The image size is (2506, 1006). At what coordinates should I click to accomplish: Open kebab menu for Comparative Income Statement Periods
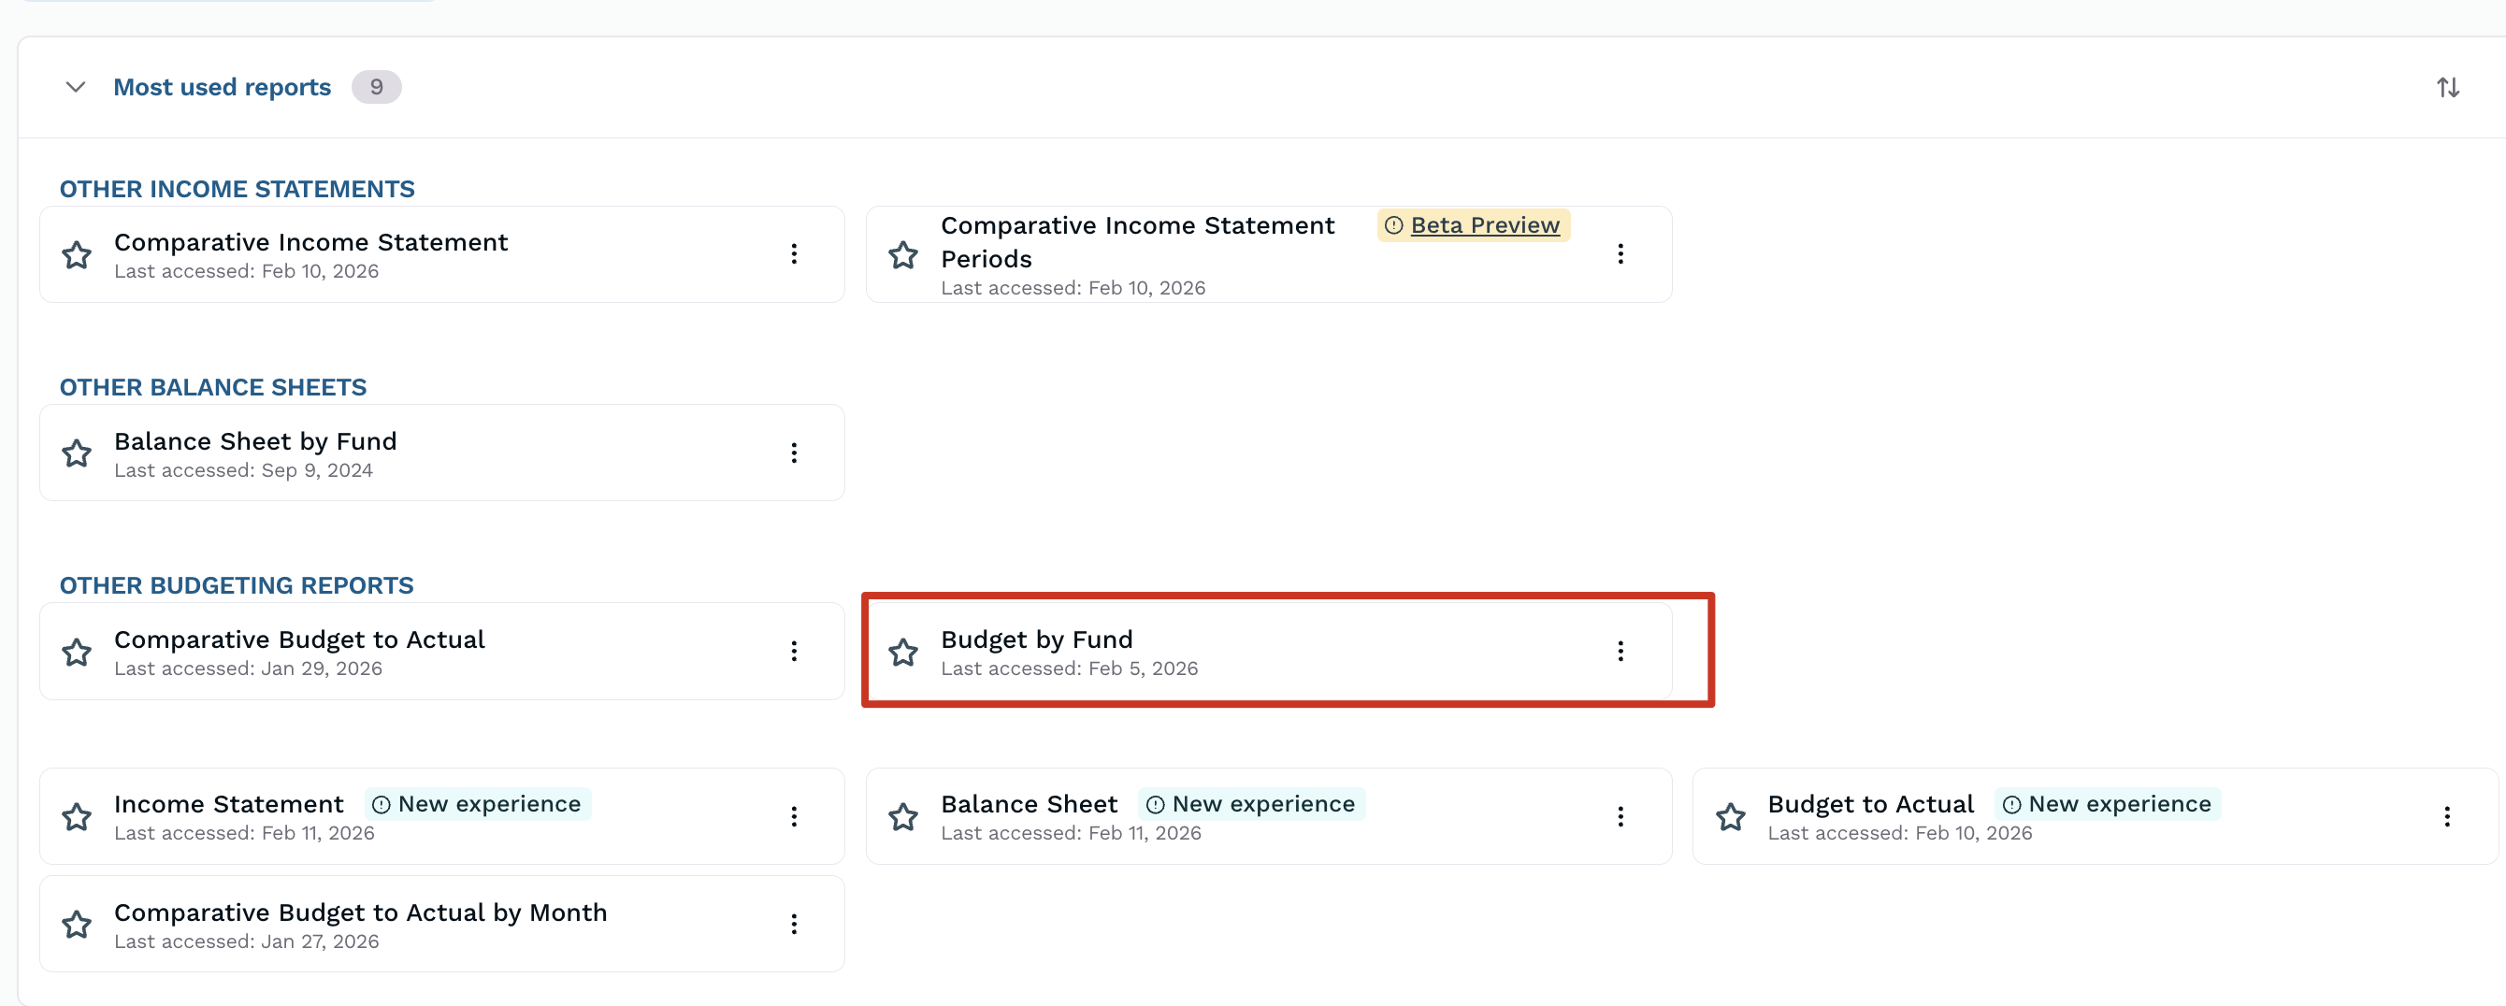(x=1620, y=254)
